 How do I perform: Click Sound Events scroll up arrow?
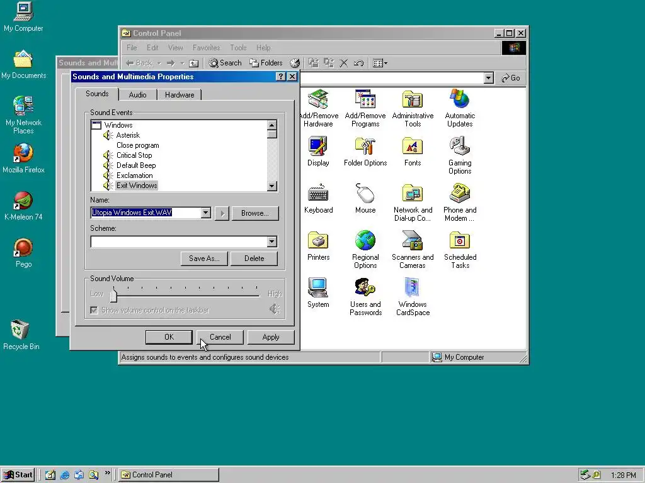271,125
